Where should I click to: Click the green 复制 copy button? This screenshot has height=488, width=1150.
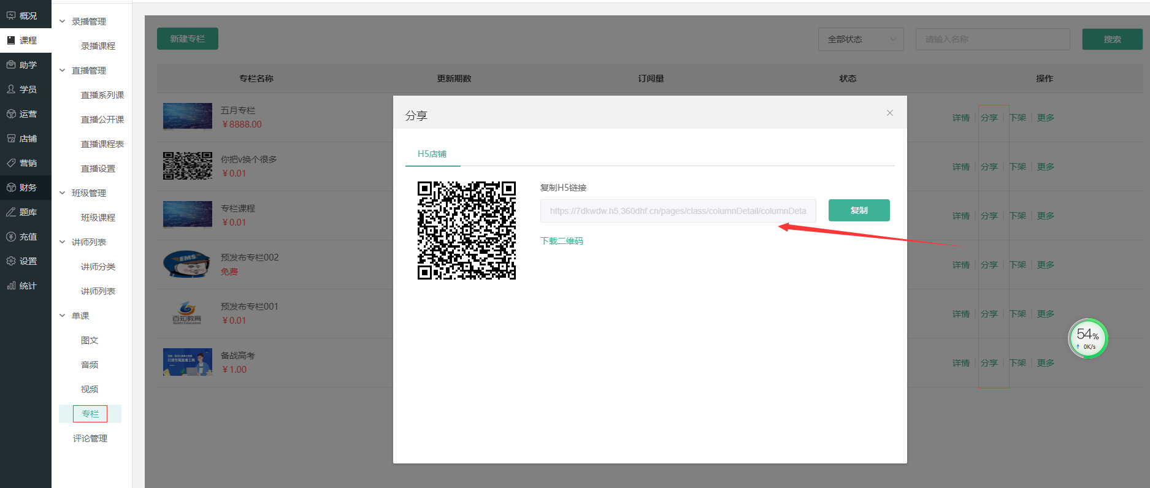tap(859, 210)
